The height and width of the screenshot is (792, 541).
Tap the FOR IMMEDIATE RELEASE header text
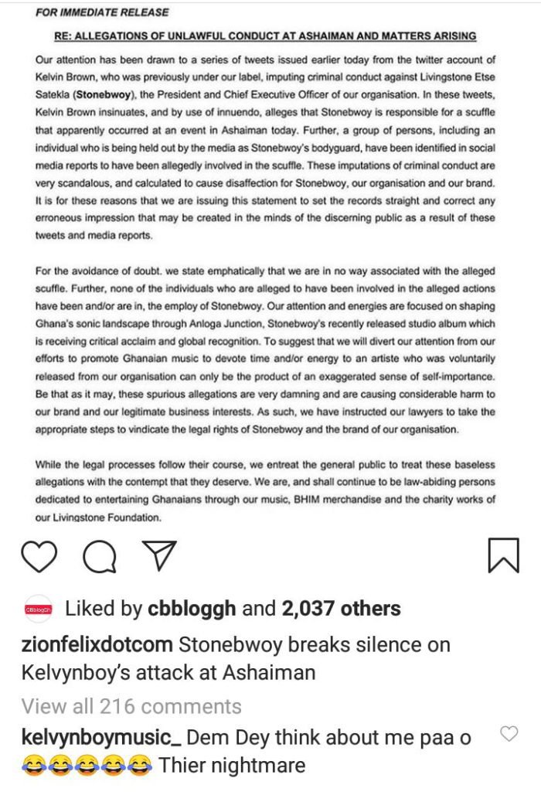[x=102, y=12]
